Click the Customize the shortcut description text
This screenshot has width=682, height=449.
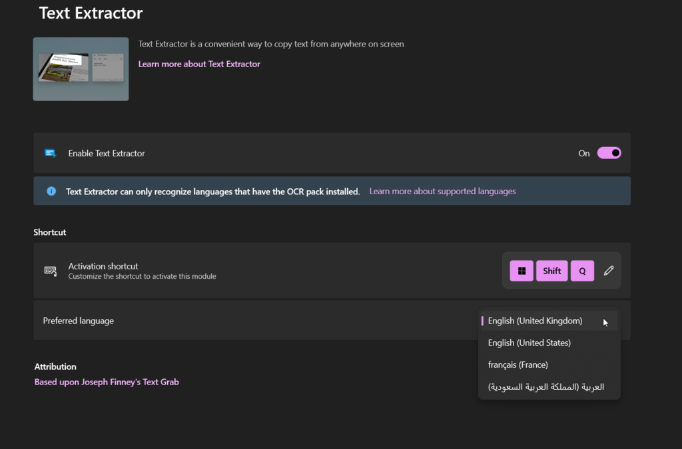(143, 276)
